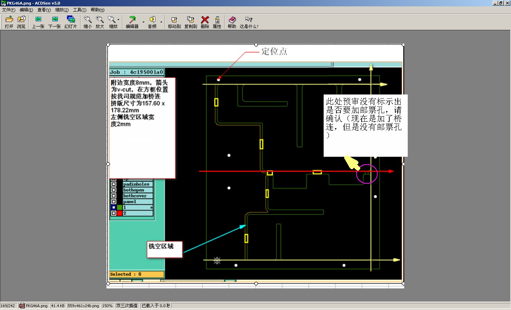Viewport: 511px width, 310px height.
Task: Open the zoom tool dropdown arrow
Action: pyautogui.click(x=119, y=20)
